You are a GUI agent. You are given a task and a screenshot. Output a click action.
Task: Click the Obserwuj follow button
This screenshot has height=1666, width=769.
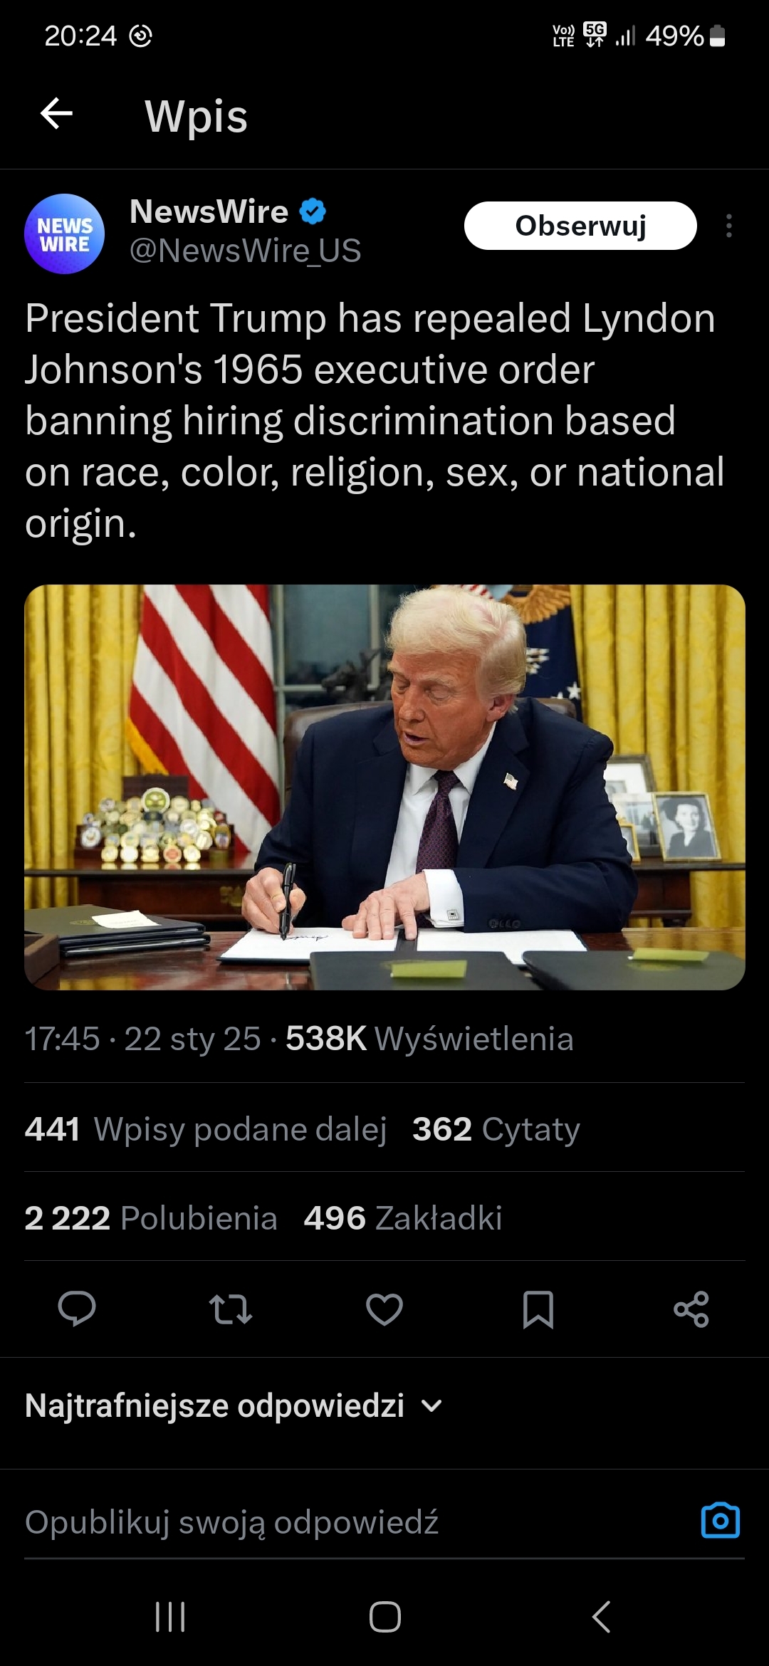[x=580, y=226]
